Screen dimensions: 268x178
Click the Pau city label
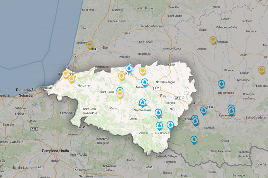click(163, 96)
